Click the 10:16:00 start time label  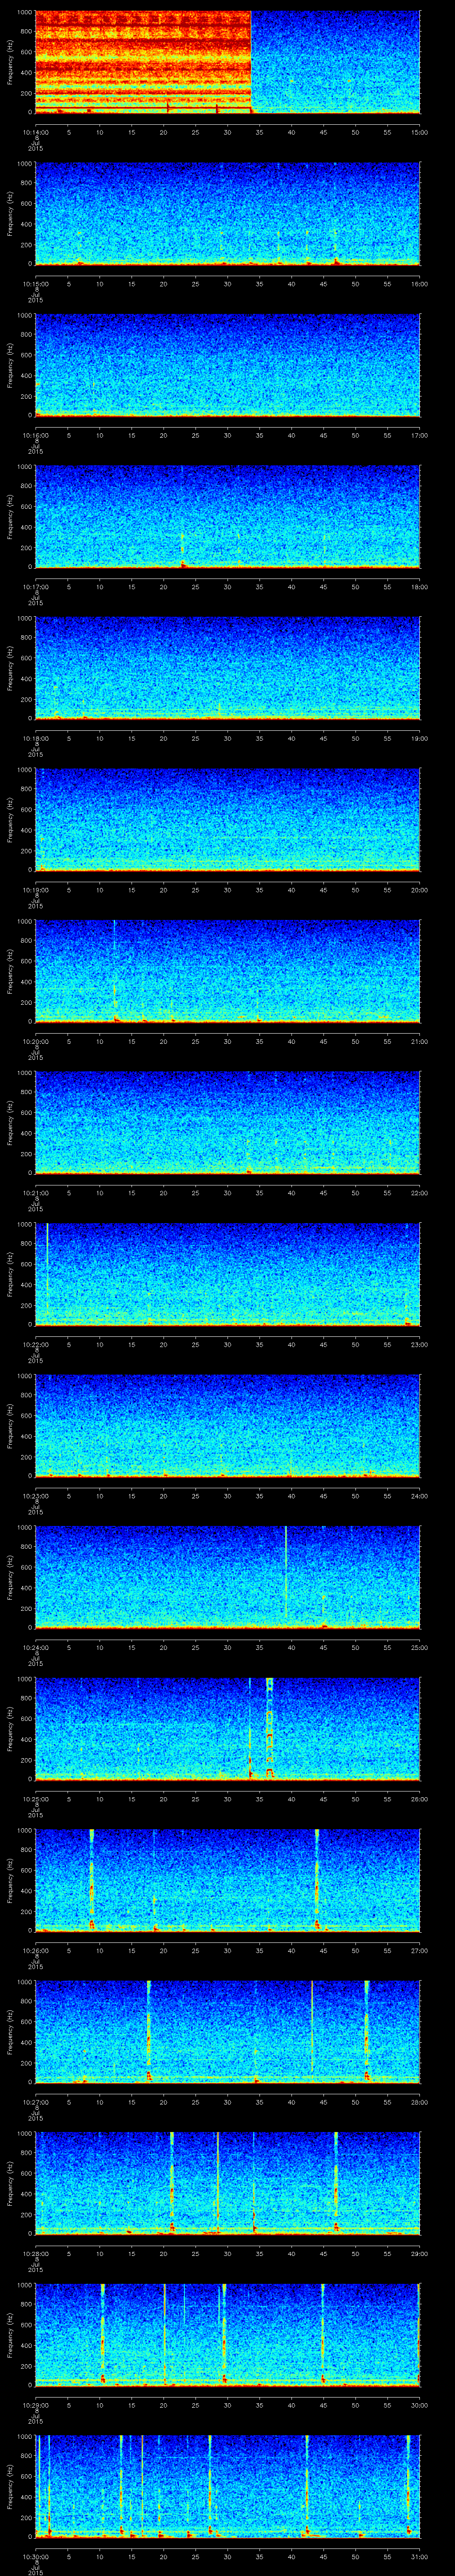point(35,435)
